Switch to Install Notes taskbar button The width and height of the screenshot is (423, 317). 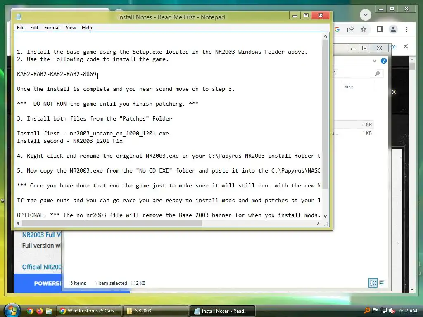222,311
